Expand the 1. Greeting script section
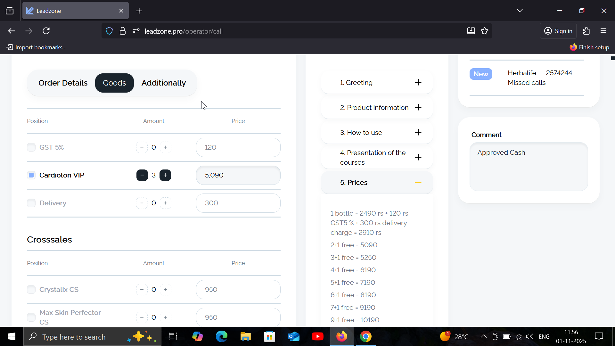The width and height of the screenshot is (615, 346). pos(418,82)
